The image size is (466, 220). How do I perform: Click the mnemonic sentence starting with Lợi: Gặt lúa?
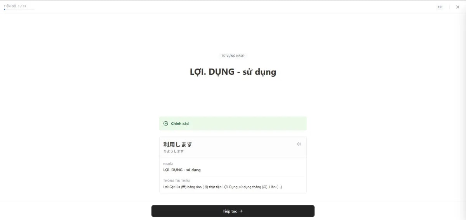pyautogui.click(x=223, y=187)
